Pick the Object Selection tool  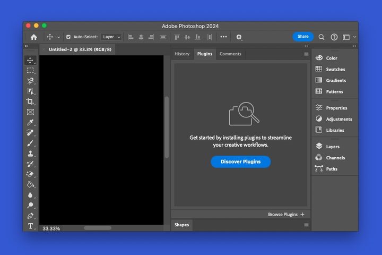click(30, 91)
